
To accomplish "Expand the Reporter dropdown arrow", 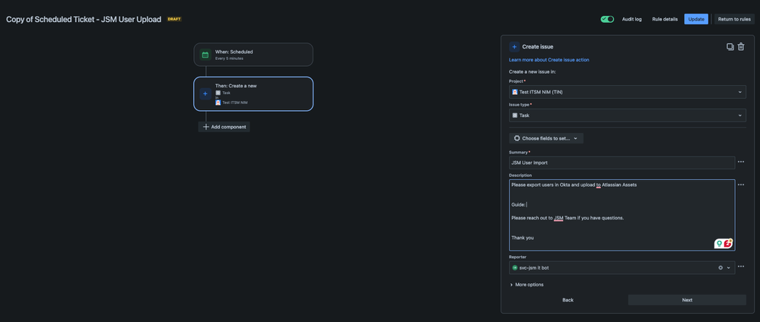I will click(728, 268).
